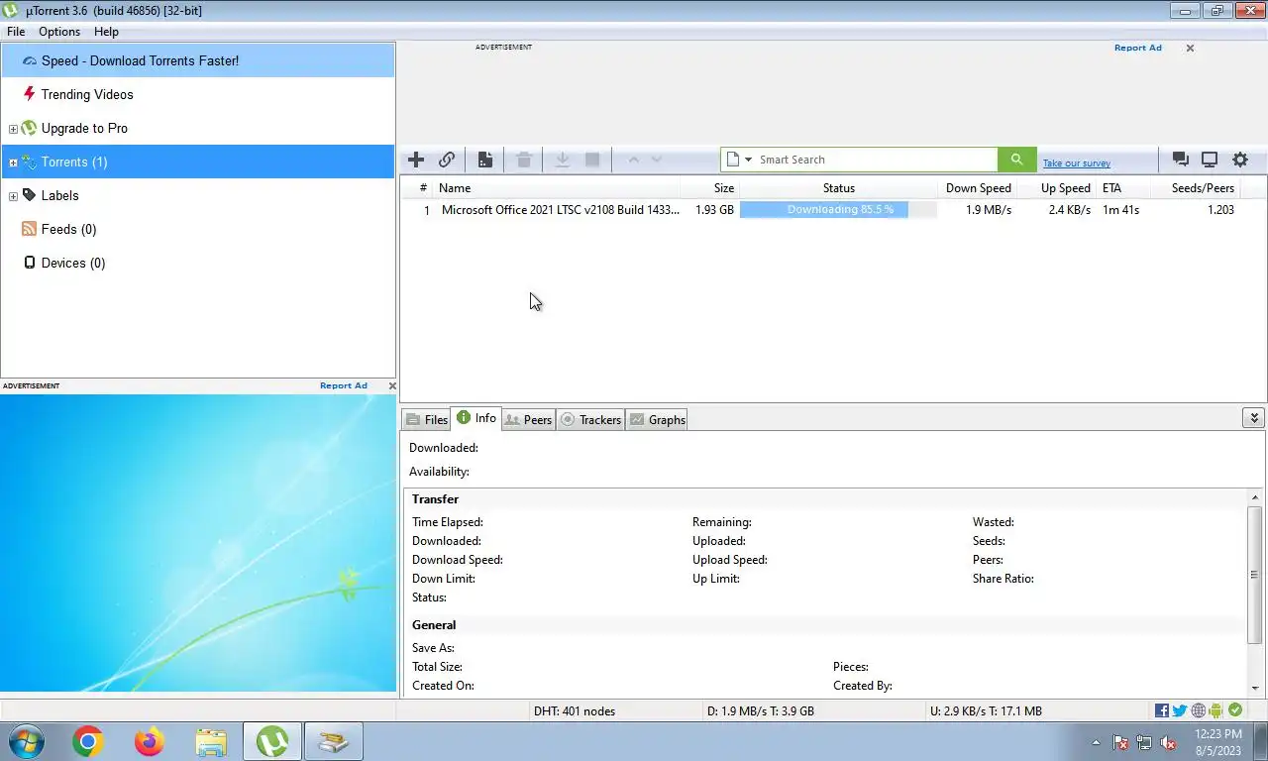Collapse the detailed info pane chevron
Screen dimensions: 1268x761
pos(1253,418)
